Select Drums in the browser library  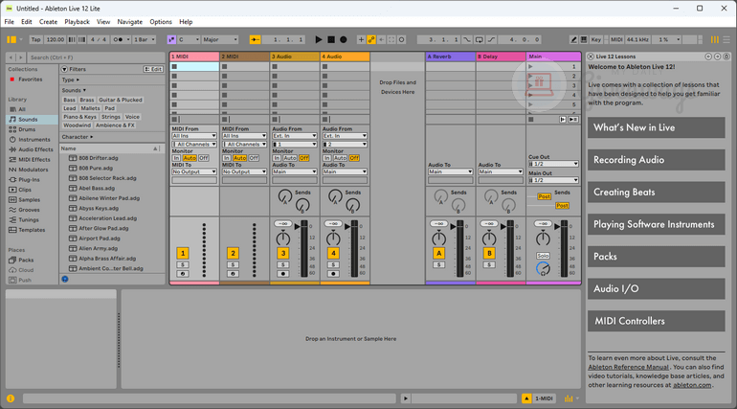tap(27, 129)
